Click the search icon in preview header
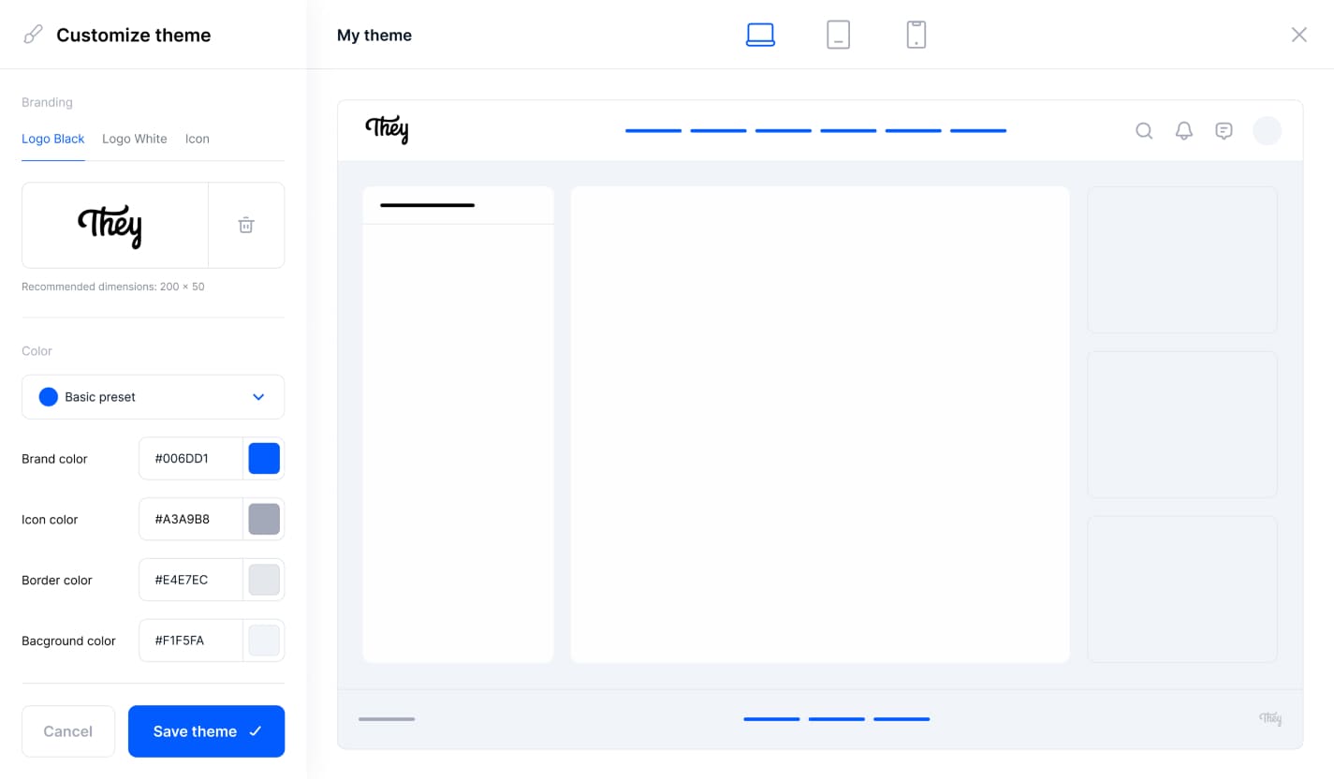This screenshot has width=1334, height=781. (x=1144, y=130)
